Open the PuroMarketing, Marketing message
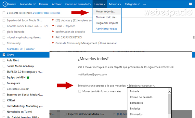Image resolution: width=195 pixels, height=118 pixels. pyautogui.click(x=25, y=106)
